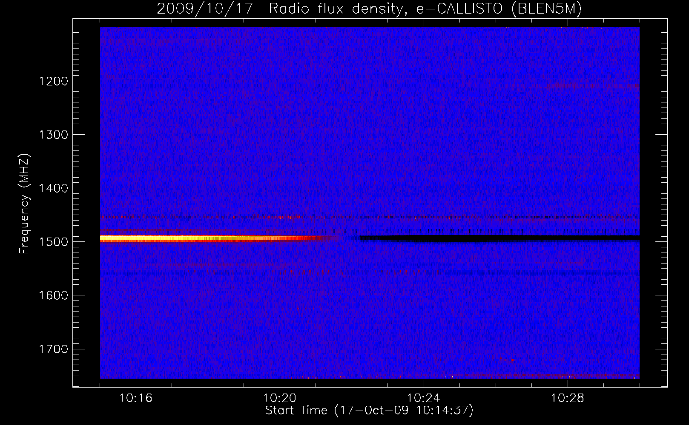Viewport: 689px width, 425px height.
Task: Click the 10:28 time tick label
Action: 568,398
